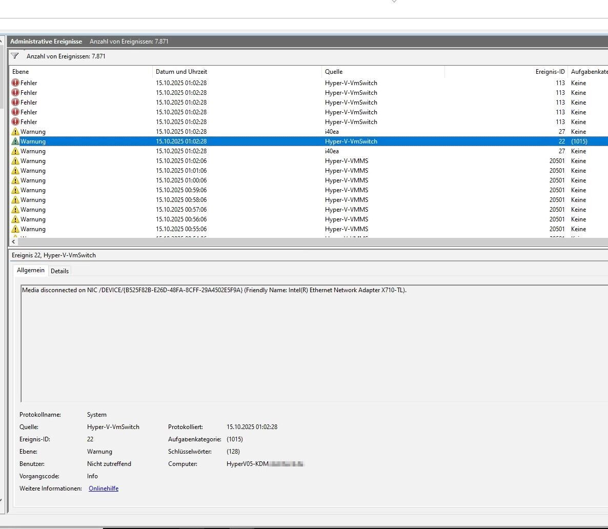Click the warning icon on the 00:57:06 row

[15, 210]
